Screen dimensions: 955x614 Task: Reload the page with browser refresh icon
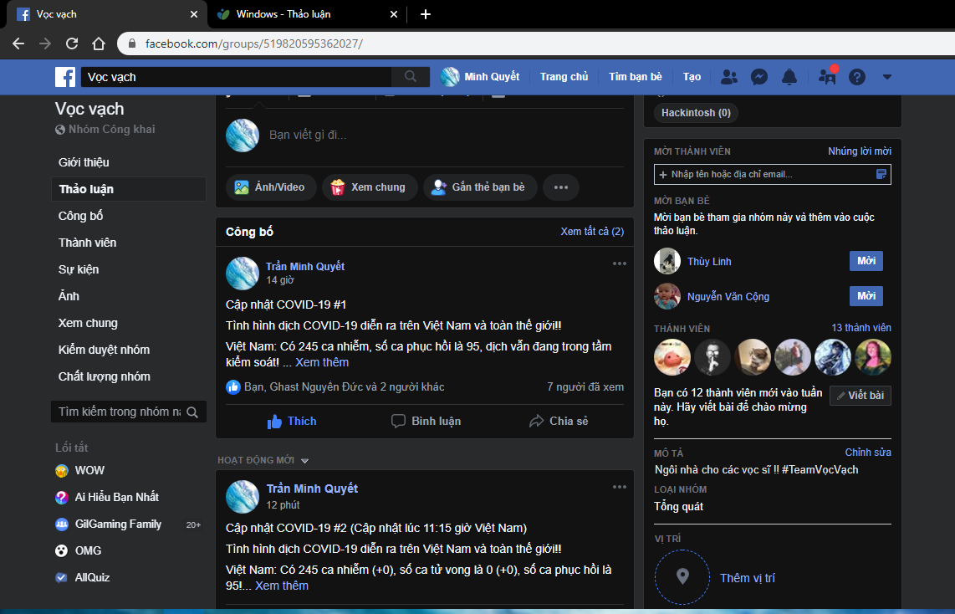click(x=72, y=43)
